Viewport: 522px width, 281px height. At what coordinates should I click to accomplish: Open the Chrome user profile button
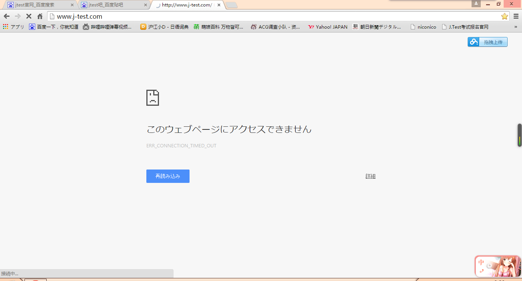pos(476,3)
